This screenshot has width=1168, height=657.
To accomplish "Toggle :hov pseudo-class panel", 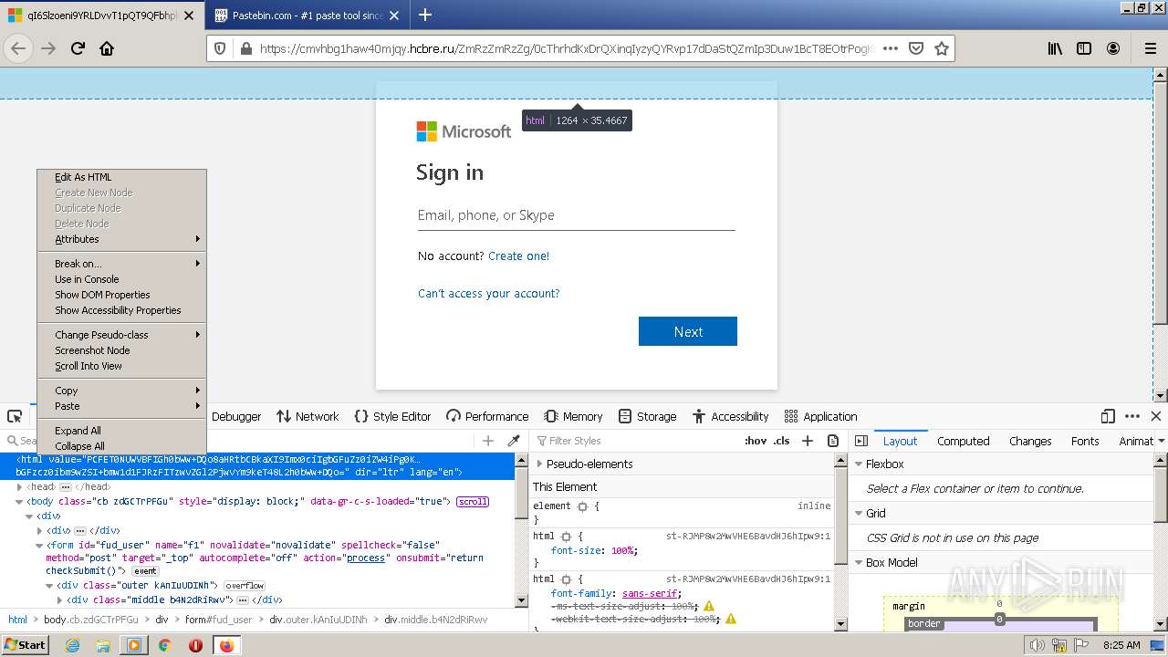I will 756,441.
